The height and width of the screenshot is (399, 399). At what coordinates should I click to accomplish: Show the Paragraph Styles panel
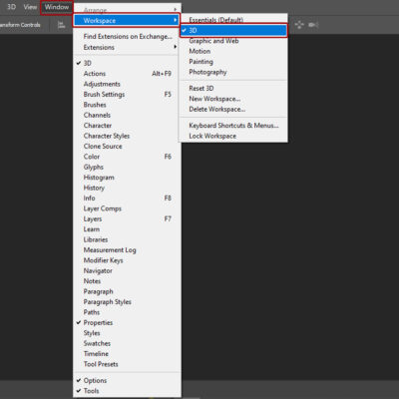point(127,302)
